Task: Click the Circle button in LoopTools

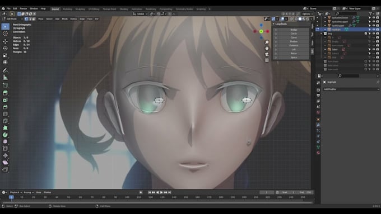Action: click(x=294, y=34)
